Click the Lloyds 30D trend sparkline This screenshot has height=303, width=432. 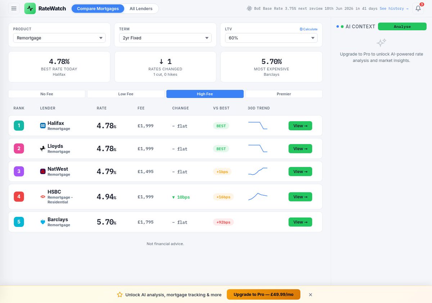coord(258,149)
